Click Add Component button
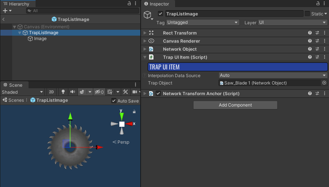 click(x=235, y=105)
